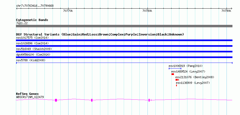This screenshot has height=115, width=240.
Task: Select the blue gain bar under nsv516049
Action: pos(124,52)
